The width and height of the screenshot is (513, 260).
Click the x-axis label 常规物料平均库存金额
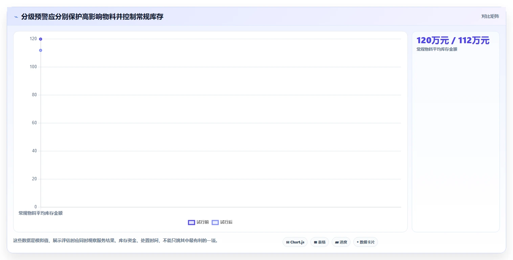click(x=41, y=213)
